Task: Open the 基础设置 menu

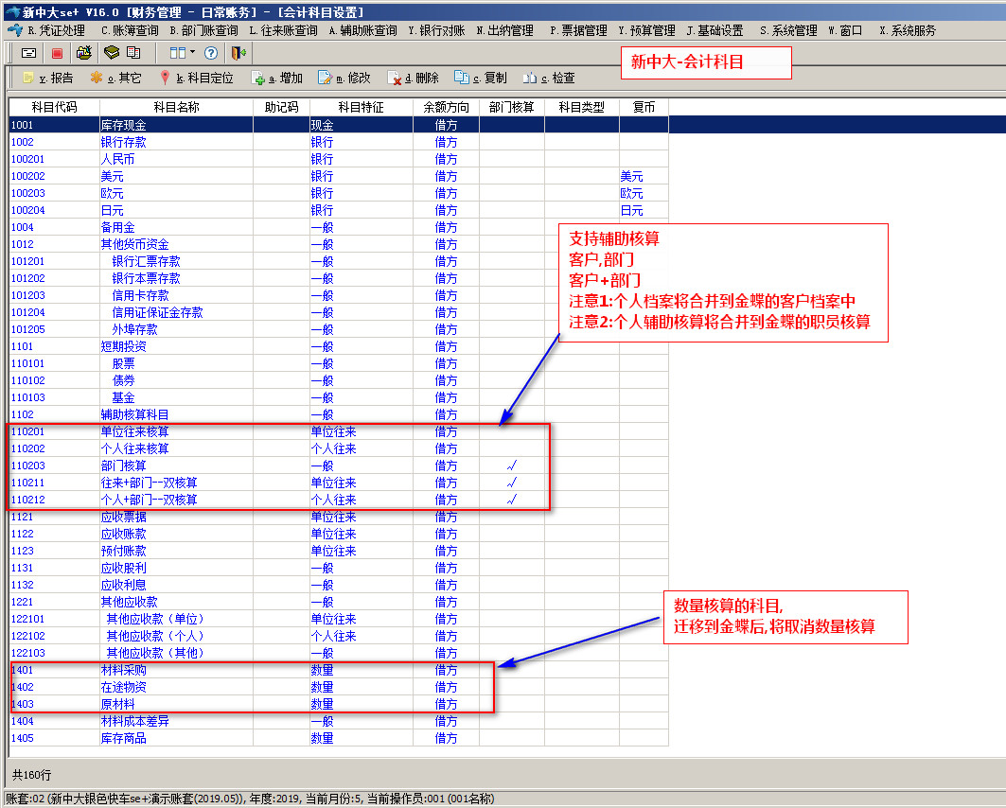Action: [x=715, y=30]
